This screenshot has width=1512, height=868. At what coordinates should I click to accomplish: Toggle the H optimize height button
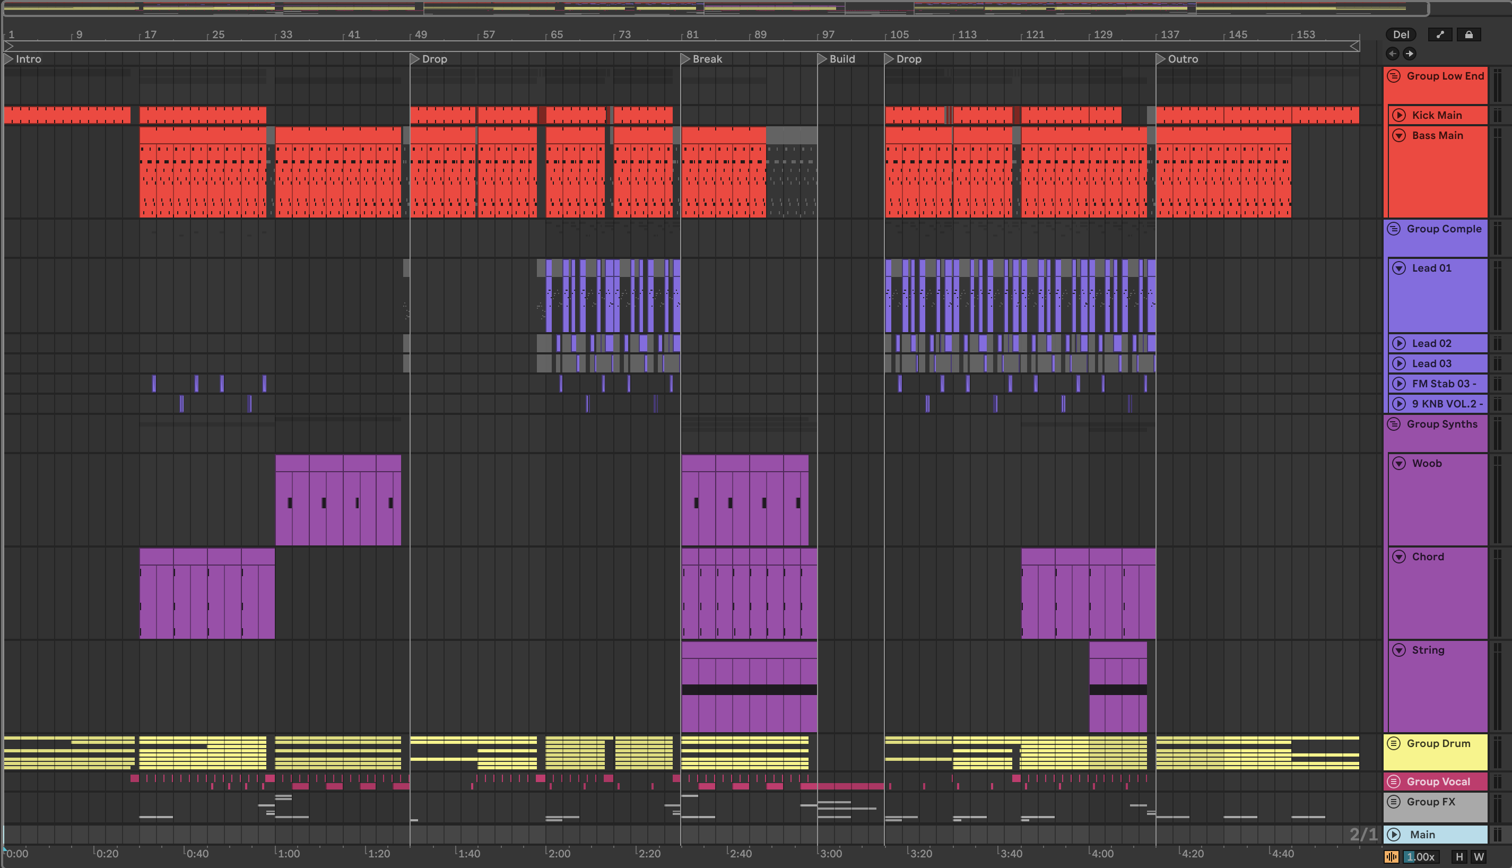pyautogui.click(x=1459, y=857)
